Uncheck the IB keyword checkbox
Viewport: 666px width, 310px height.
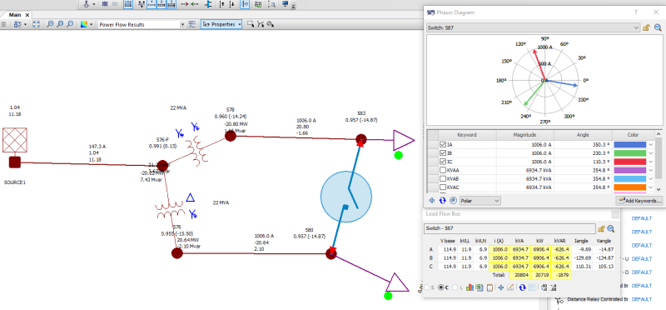pyautogui.click(x=443, y=153)
